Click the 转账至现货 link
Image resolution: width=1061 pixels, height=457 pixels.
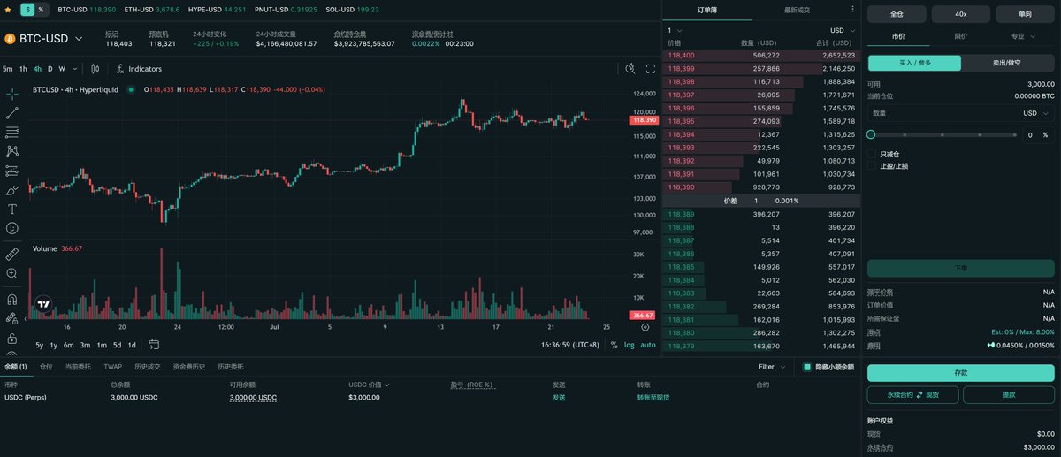653,398
